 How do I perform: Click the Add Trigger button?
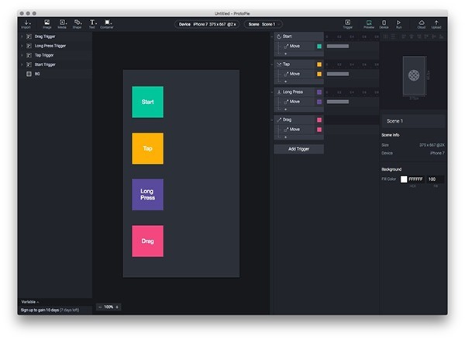coord(298,148)
